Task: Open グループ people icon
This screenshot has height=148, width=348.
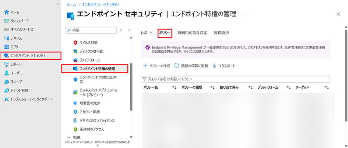Action: coord(7,82)
